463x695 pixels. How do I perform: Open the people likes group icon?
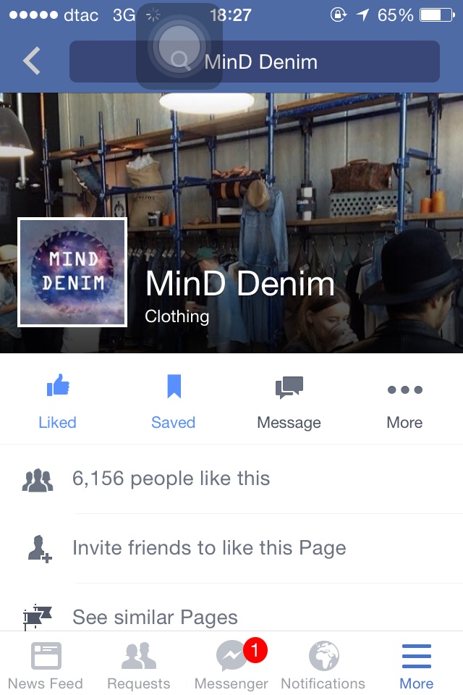38,480
